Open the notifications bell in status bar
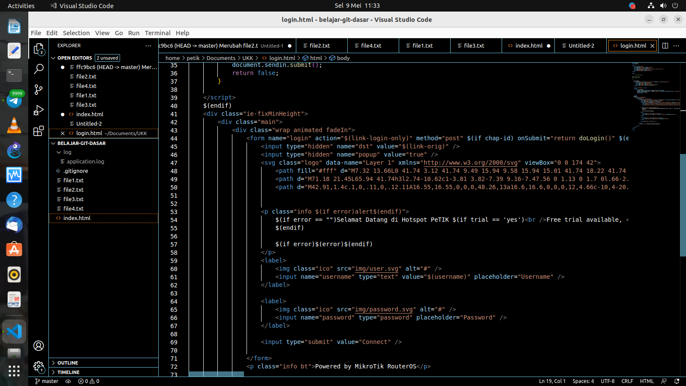 coord(677,381)
